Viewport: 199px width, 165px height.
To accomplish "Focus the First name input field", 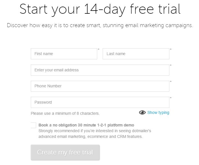I will (x=64, y=54).
